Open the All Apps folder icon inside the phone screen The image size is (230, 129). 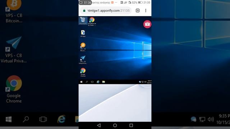(83, 33)
